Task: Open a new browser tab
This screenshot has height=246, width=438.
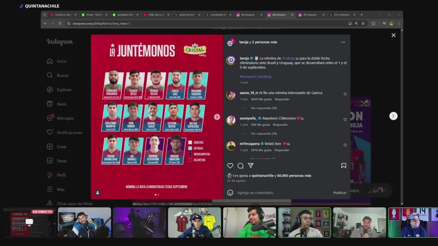Action: 361,15
